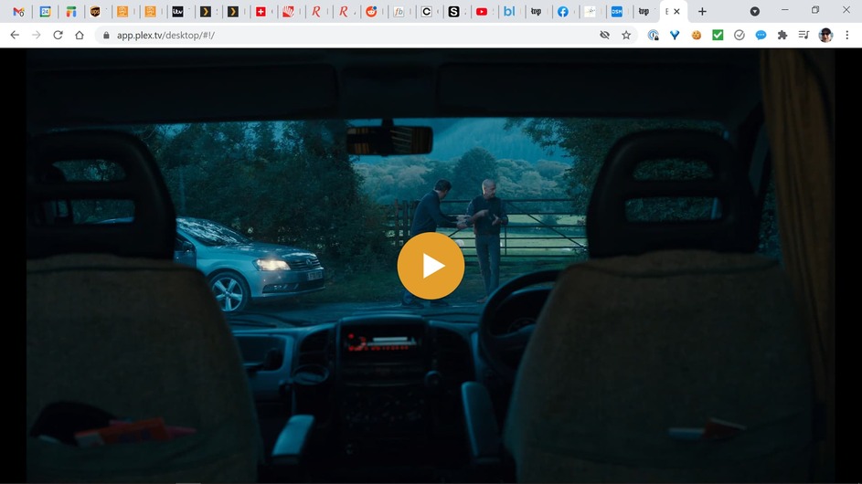Click the crossed-out eye icon in address bar

pos(605,36)
